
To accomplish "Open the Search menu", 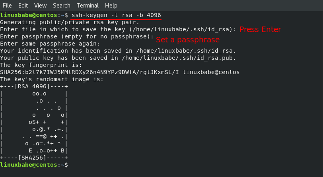I will [x=62, y=6].
